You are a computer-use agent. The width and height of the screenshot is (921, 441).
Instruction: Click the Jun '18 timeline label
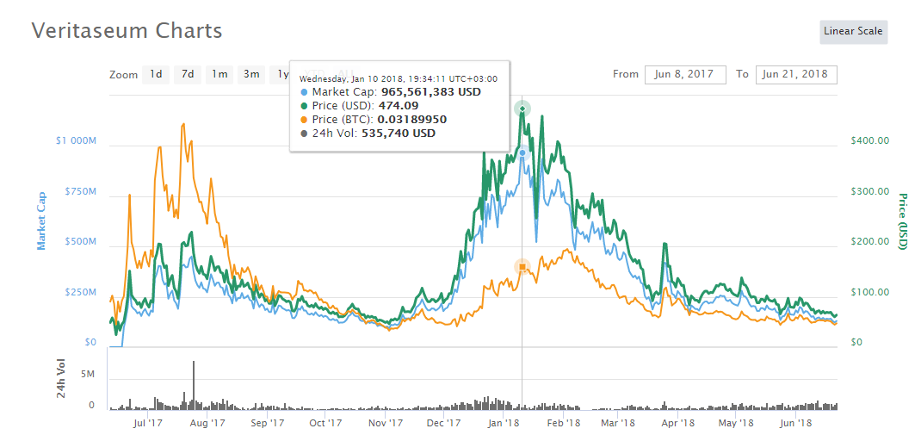pos(795,422)
